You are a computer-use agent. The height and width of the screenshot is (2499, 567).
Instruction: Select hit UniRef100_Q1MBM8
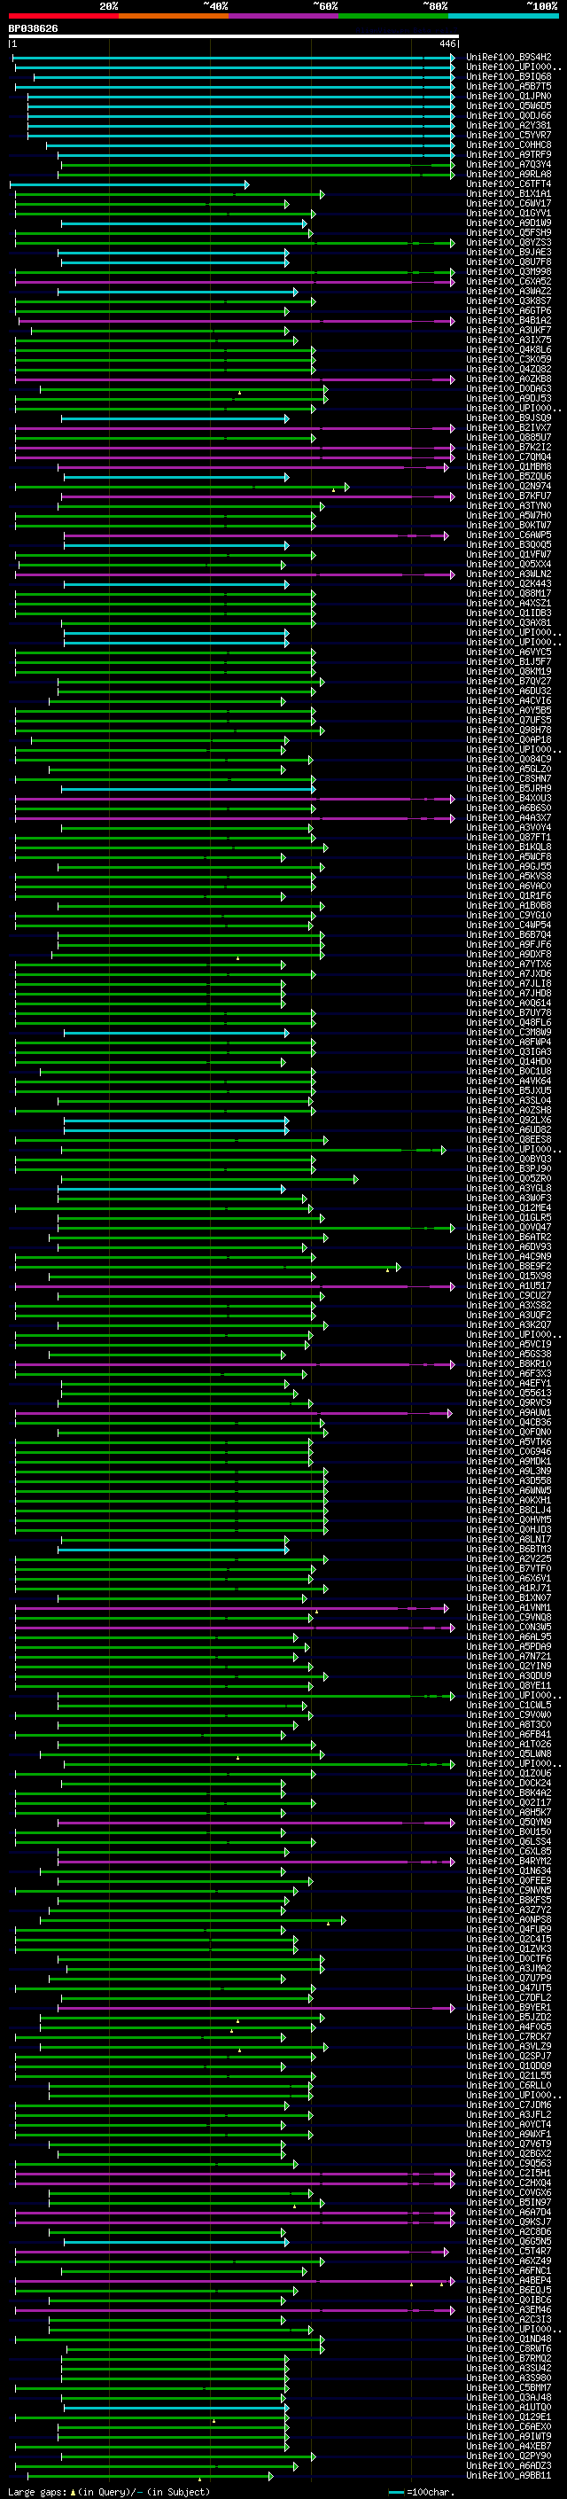click(x=509, y=467)
